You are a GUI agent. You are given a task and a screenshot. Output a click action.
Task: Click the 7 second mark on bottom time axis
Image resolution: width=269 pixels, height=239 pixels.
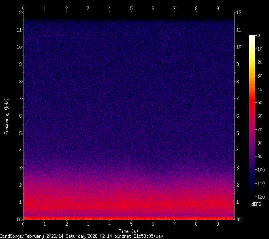point(175,224)
